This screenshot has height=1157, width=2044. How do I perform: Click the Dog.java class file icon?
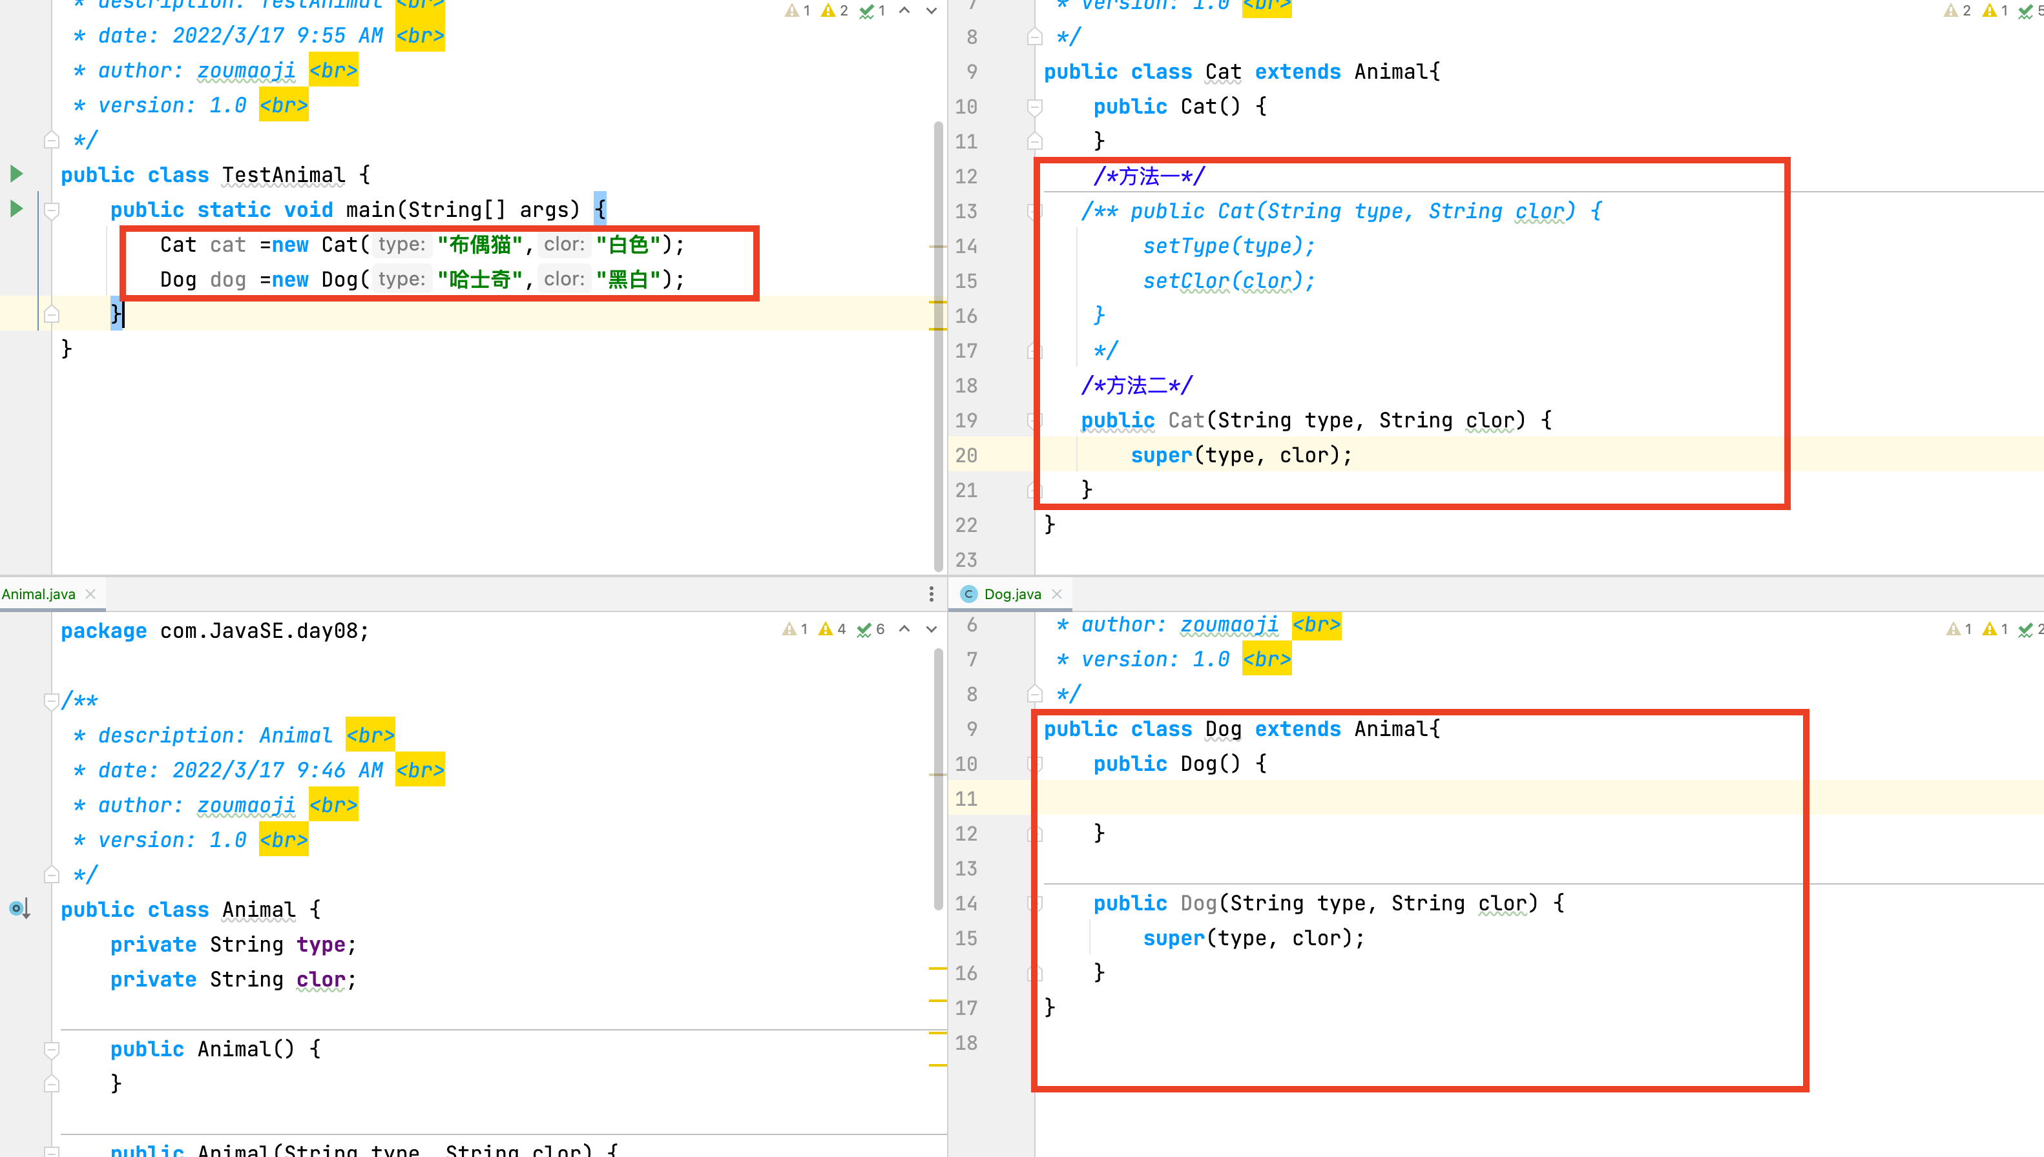point(968,593)
